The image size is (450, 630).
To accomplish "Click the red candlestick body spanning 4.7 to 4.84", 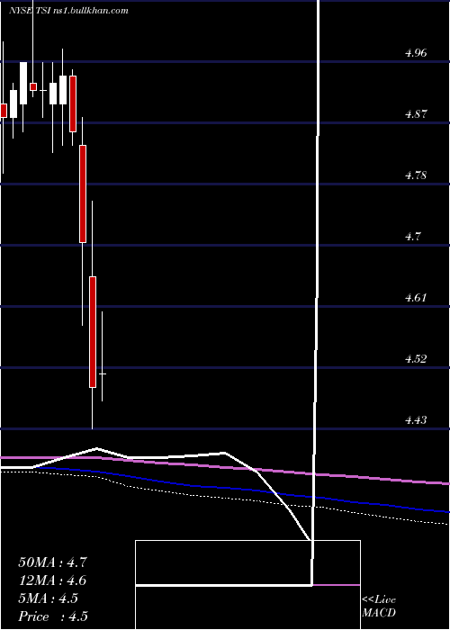I will click(83, 193).
